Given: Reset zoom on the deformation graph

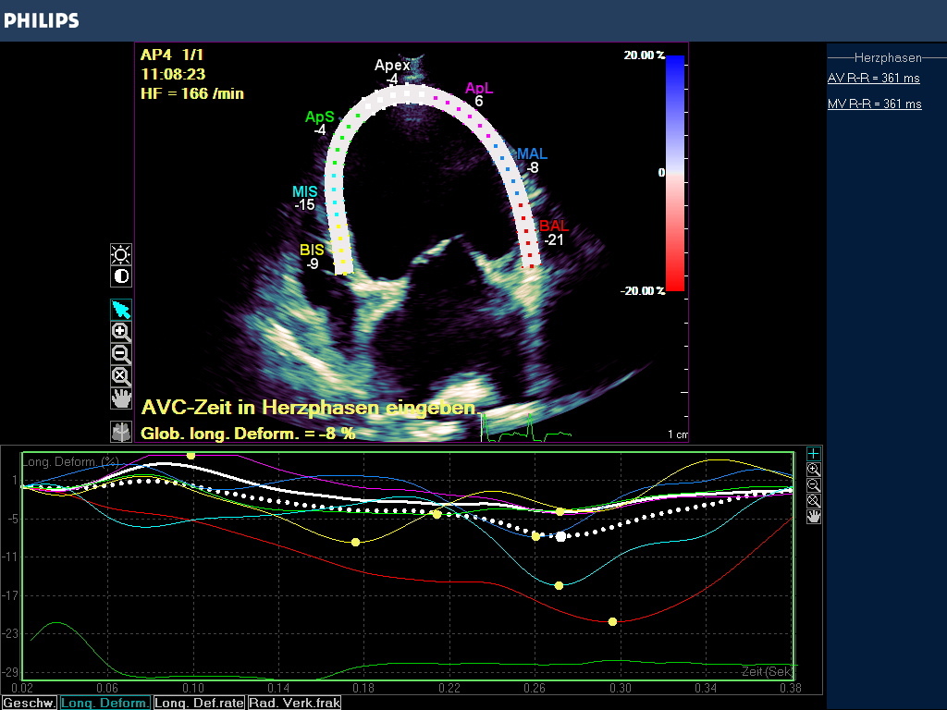Looking at the screenshot, I should click(813, 501).
